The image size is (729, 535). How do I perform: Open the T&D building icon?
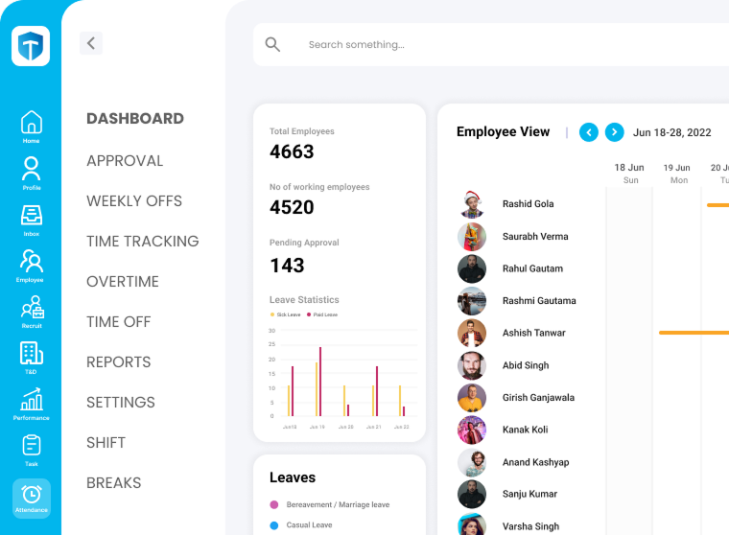[x=31, y=354]
